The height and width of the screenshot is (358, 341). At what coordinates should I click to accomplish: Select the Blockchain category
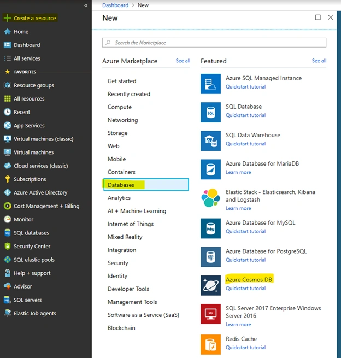point(121,328)
